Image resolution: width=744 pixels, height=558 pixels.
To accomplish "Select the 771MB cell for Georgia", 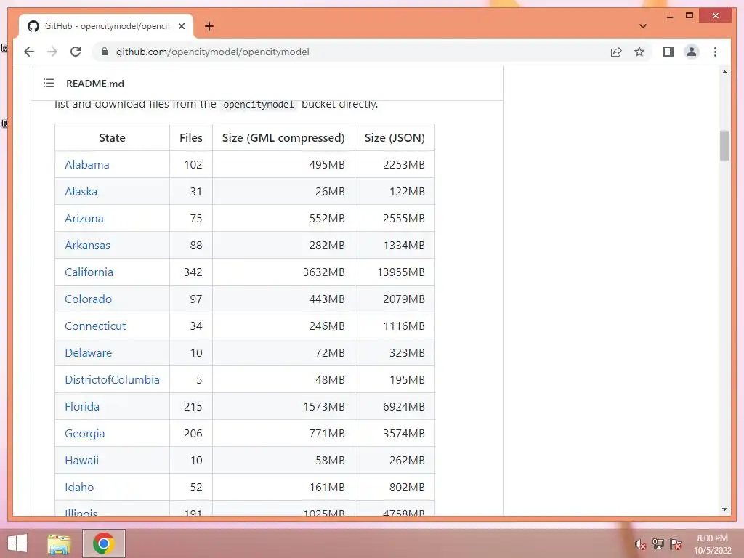I will pyautogui.click(x=283, y=434).
